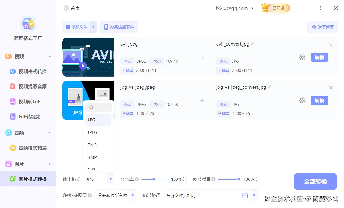This screenshot has width=344, height=208.
Task: Click the format list scrollbar
Action: point(113,116)
